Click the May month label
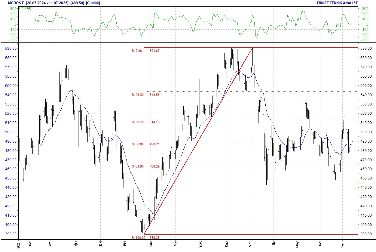This screenshot has width=376, height=252. tap(297, 244)
